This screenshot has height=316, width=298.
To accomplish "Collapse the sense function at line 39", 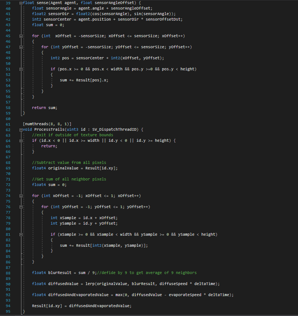I will point(21,3).
